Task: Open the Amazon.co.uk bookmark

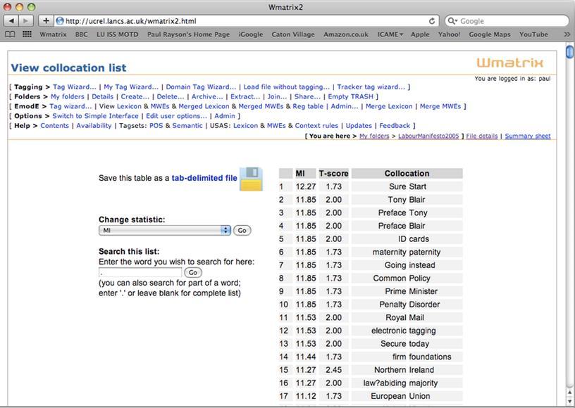Action: click(x=346, y=34)
